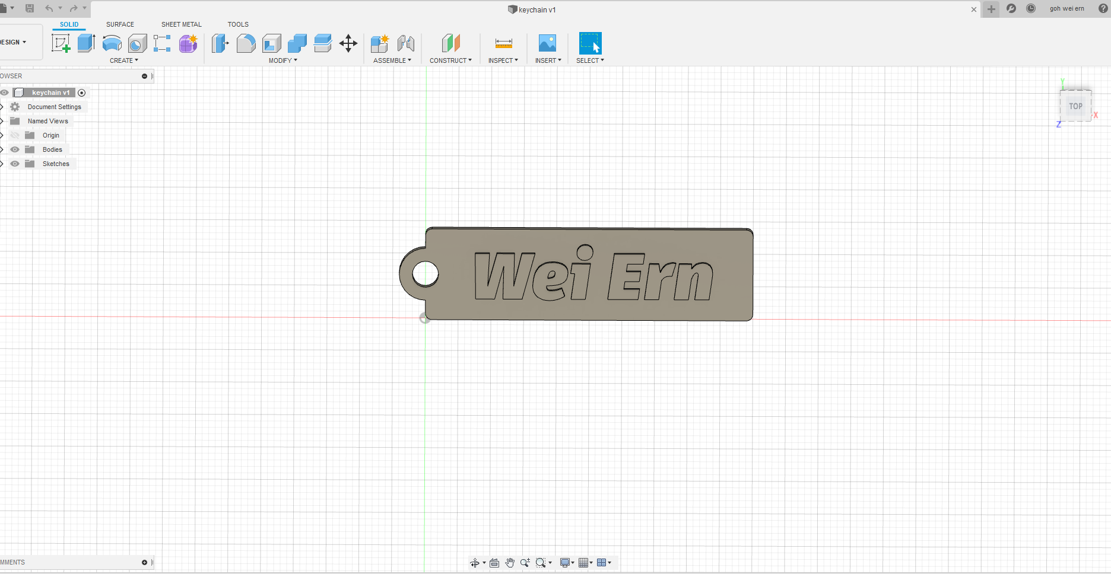Click the Measure ruler icon
1111x574 pixels.
click(x=503, y=43)
